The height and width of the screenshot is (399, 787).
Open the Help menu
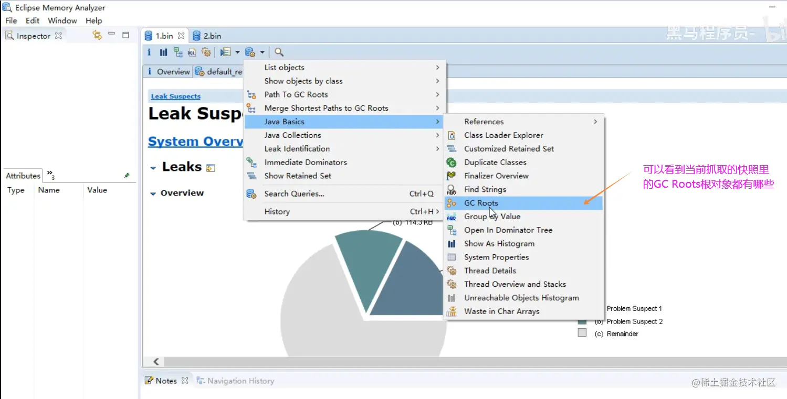click(94, 20)
